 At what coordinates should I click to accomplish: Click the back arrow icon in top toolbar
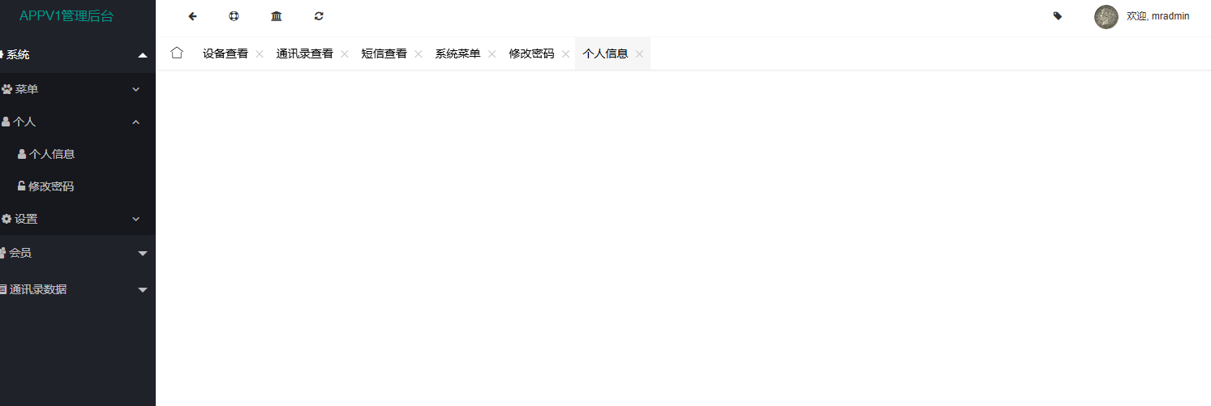[x=192, y=16]
